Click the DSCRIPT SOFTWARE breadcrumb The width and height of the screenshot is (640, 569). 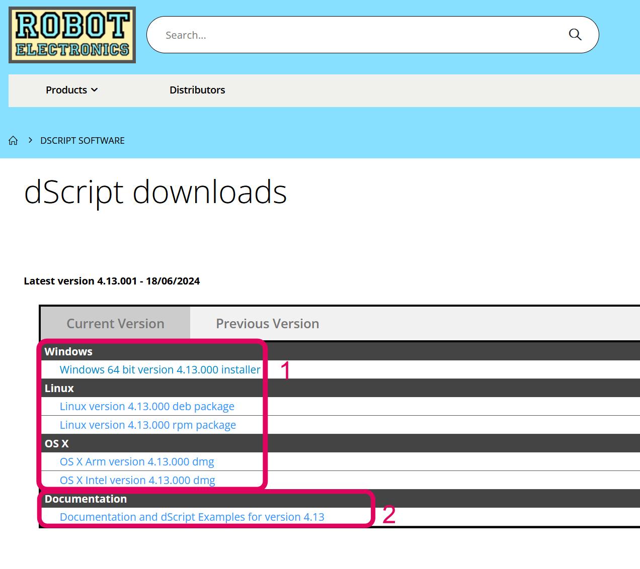click(x=83, y=141)
